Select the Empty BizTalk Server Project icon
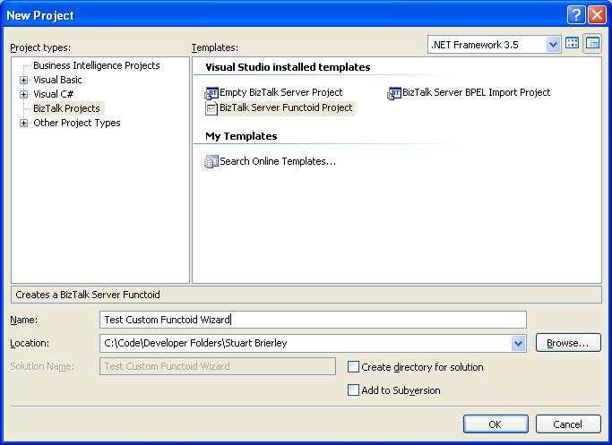The width and height of the screenshot is (612, 445). tap(211, 93)
